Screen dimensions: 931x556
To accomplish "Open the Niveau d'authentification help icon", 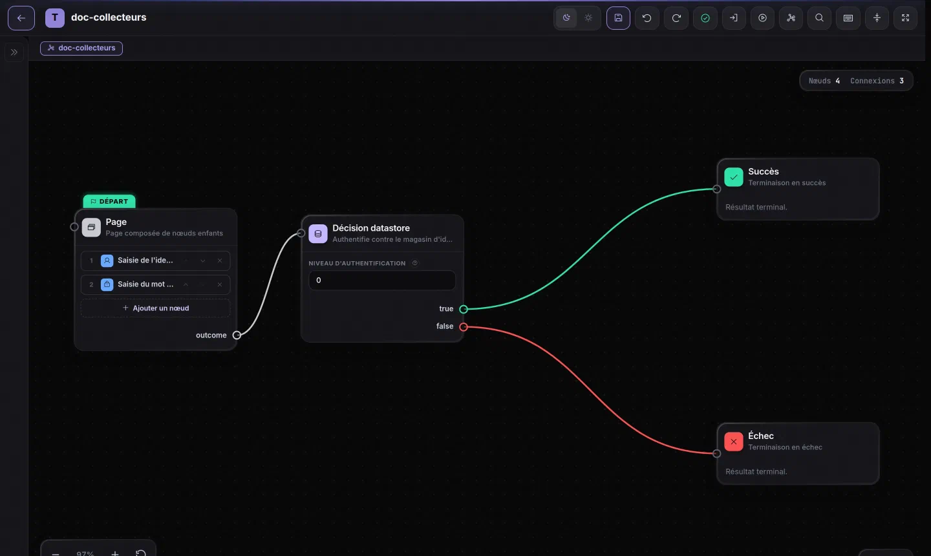I will [x=415, y=263].
